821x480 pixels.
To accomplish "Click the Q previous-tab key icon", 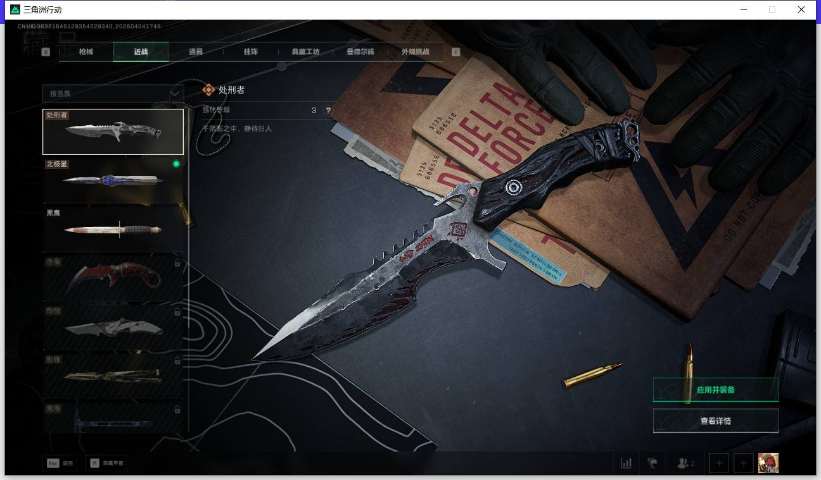I will click(x=46, y=52).
